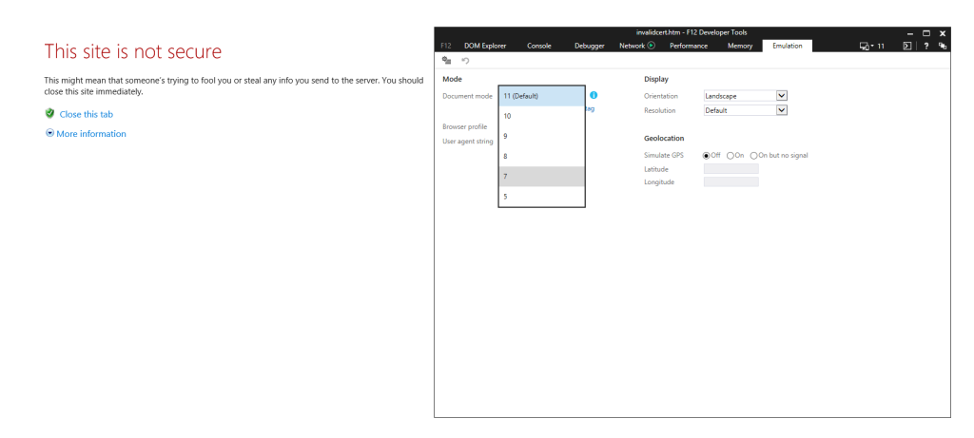Open help question mark icon
Viewport: 974px width, 438px height.
click(x=926, y=46)
